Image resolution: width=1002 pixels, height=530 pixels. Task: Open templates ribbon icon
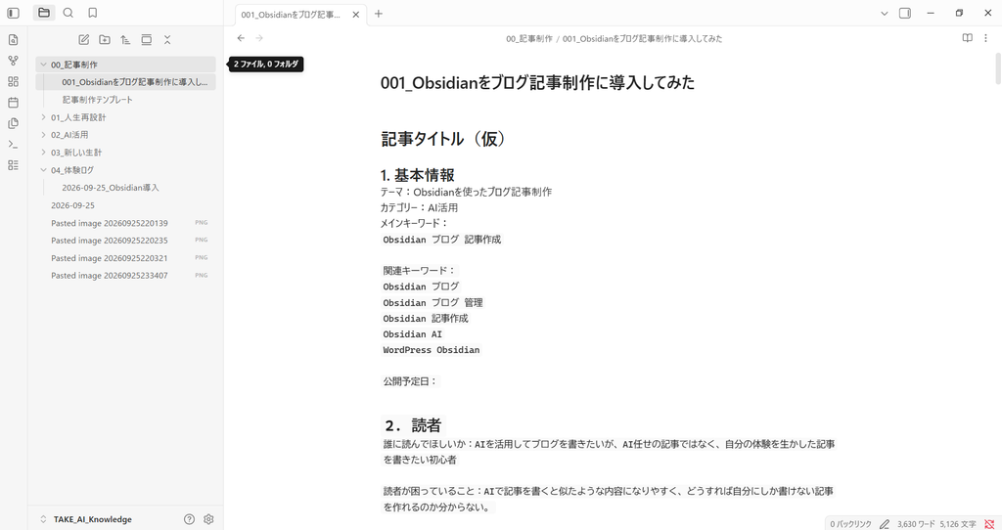[13, 123]
